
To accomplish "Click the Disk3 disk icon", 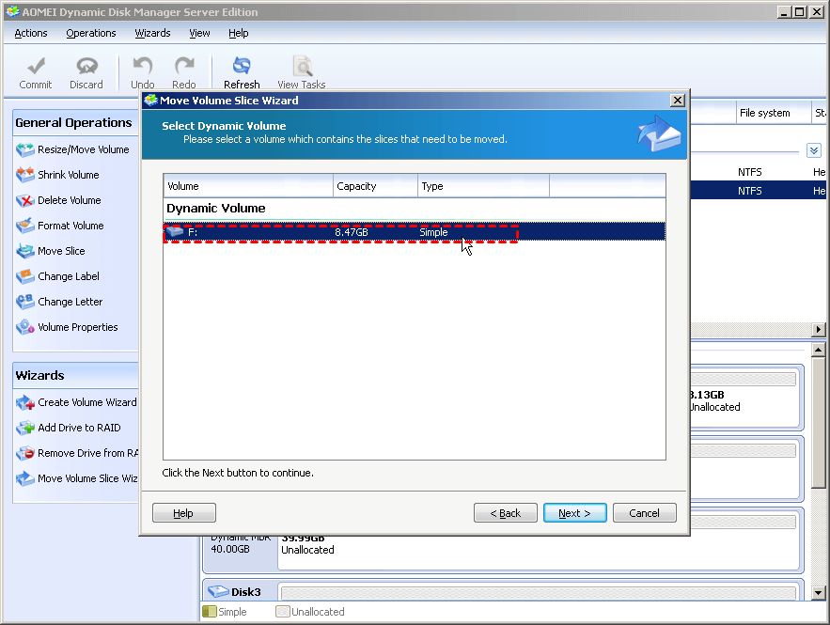I will 217,592.
